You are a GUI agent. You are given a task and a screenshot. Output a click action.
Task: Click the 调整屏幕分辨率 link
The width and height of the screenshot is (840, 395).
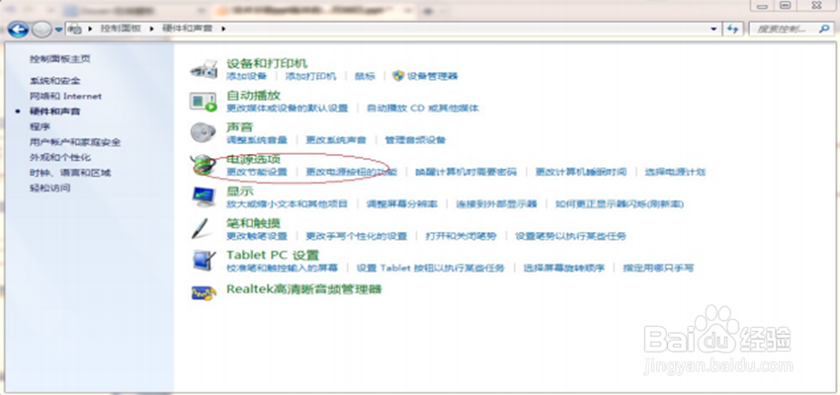[402, 204]
